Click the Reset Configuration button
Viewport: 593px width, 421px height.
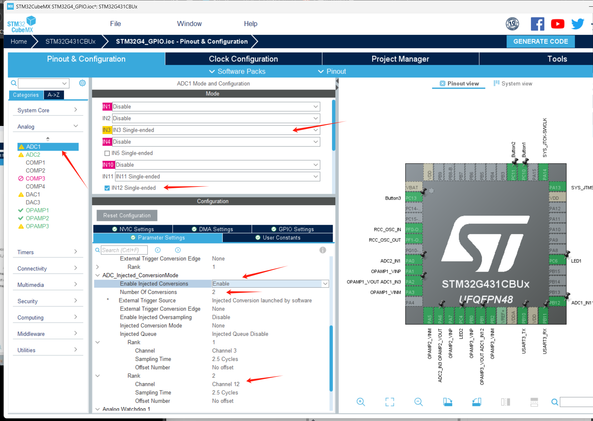coord(127,215)
